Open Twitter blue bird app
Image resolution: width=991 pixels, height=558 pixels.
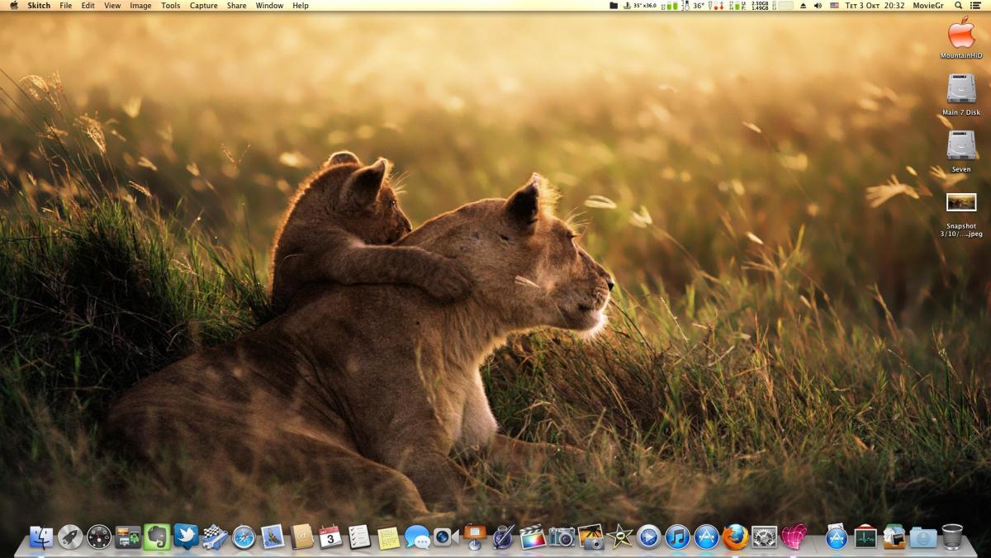click(x=186, y=537)
